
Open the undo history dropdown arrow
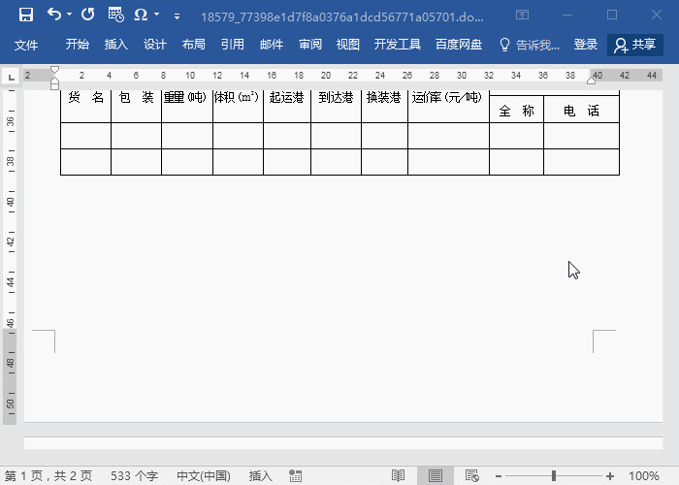(x=69, y=15)
